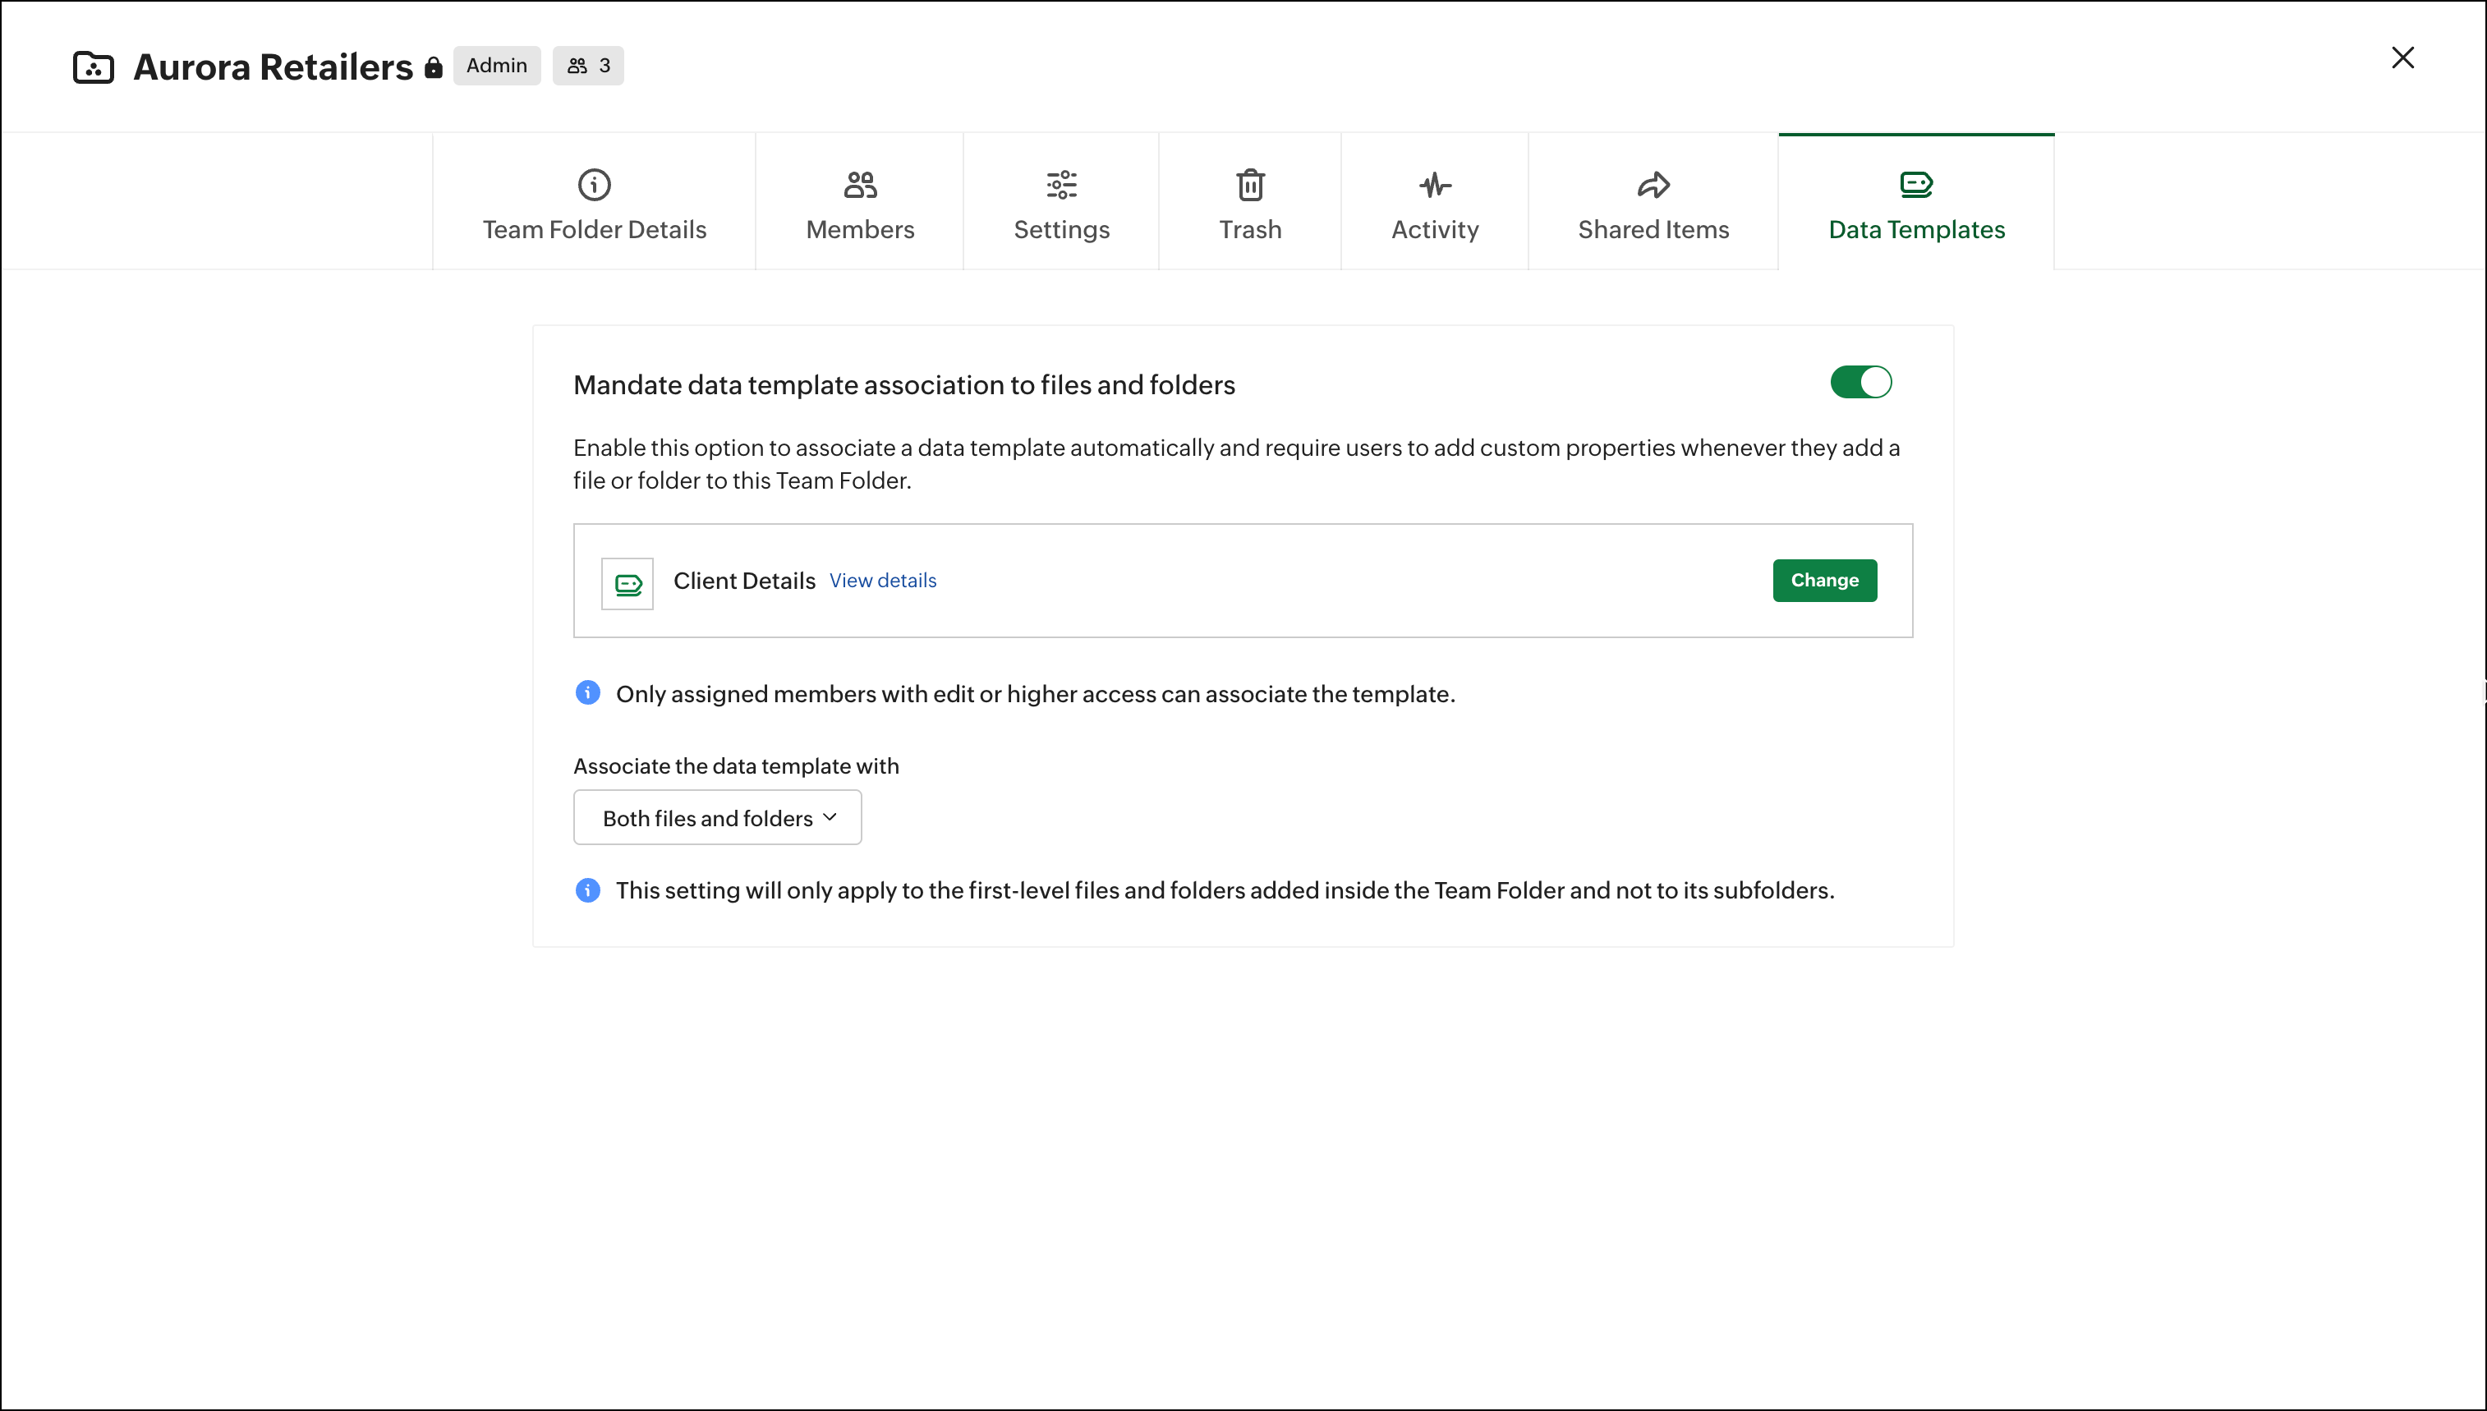Click the dropdown chevron arrow
The image size is (2487, 1411).
point(830,817)
